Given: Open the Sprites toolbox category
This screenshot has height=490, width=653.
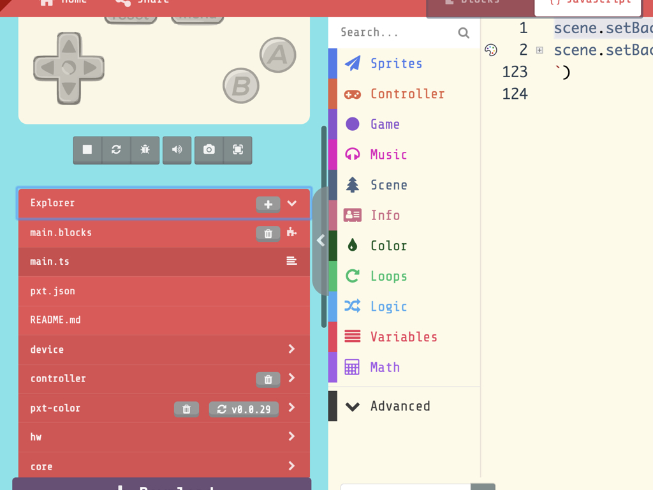Looking at the screenshot, I should click(x=404, y=63).
